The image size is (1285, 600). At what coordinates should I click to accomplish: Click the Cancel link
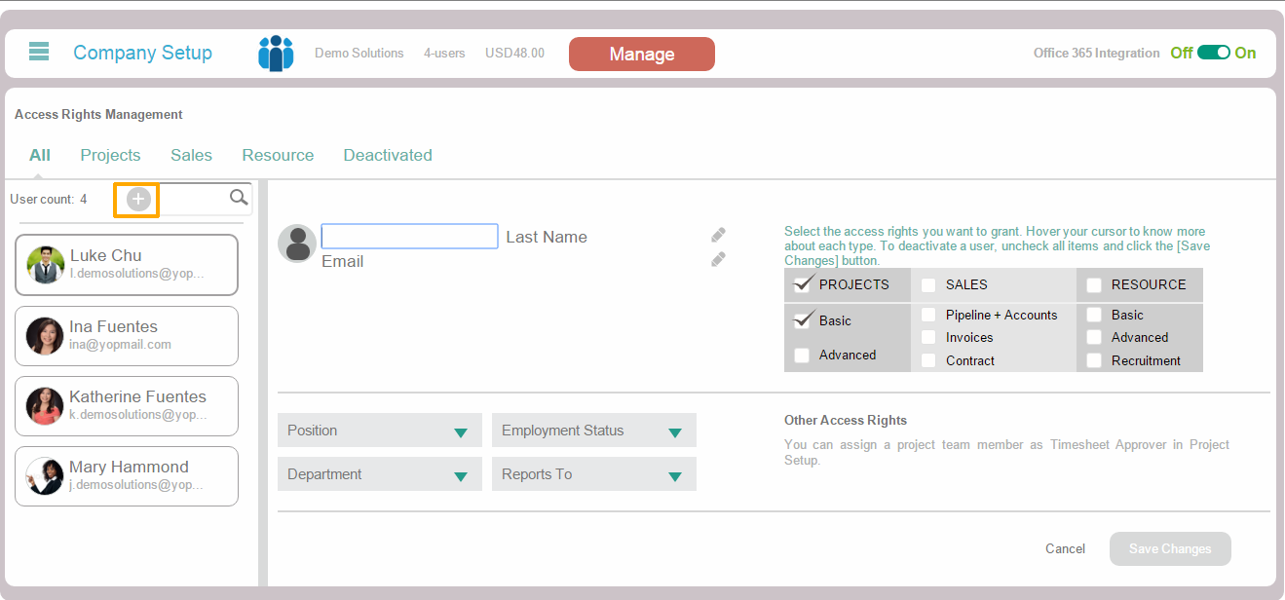click(1065, 548)
